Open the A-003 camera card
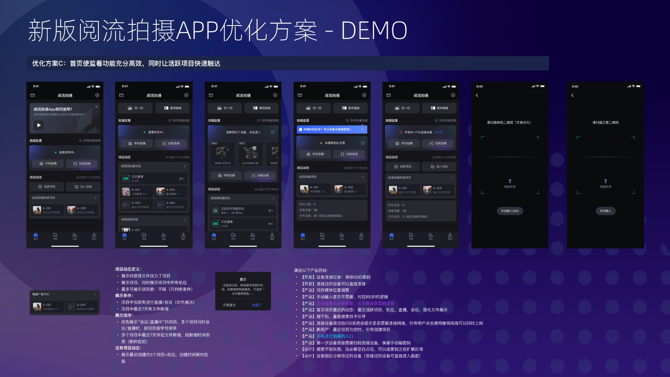The height and width of the screenshot is (377, 670). 136,205
